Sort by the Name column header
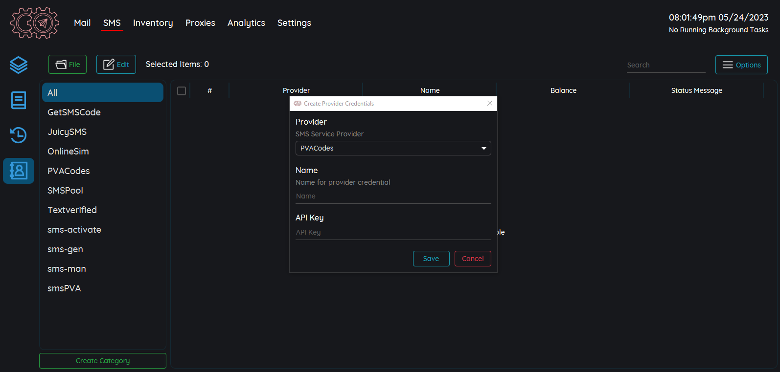This screenshot has height=372, width=780. coord(430,90)
